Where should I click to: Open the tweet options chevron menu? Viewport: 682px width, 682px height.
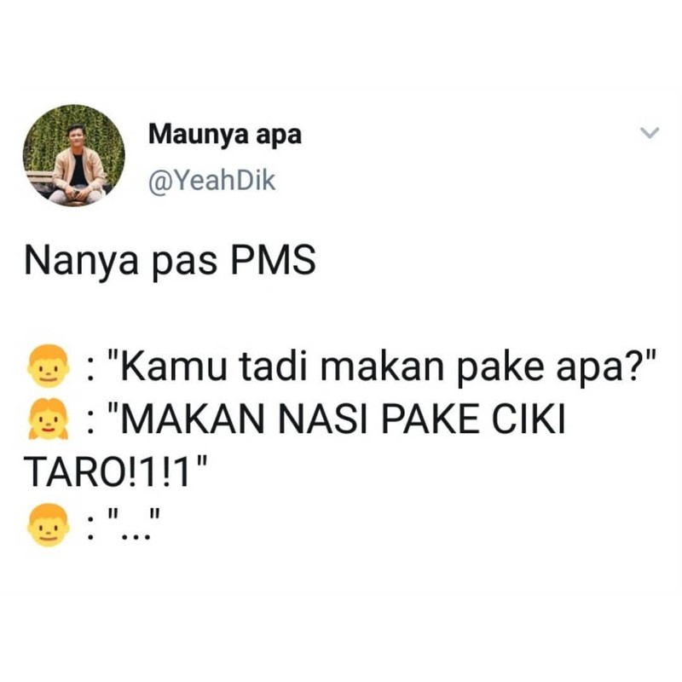click(650, 132)
